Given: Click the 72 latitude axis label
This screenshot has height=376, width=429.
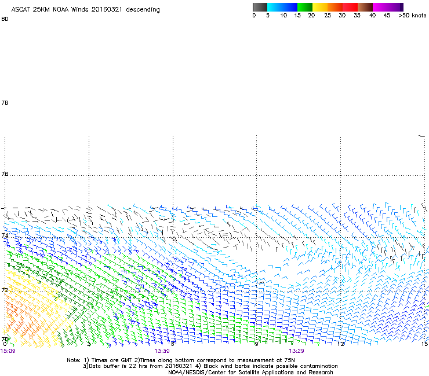Looking at the screenshot, I should pyautogui.click(x=5, y=290).
